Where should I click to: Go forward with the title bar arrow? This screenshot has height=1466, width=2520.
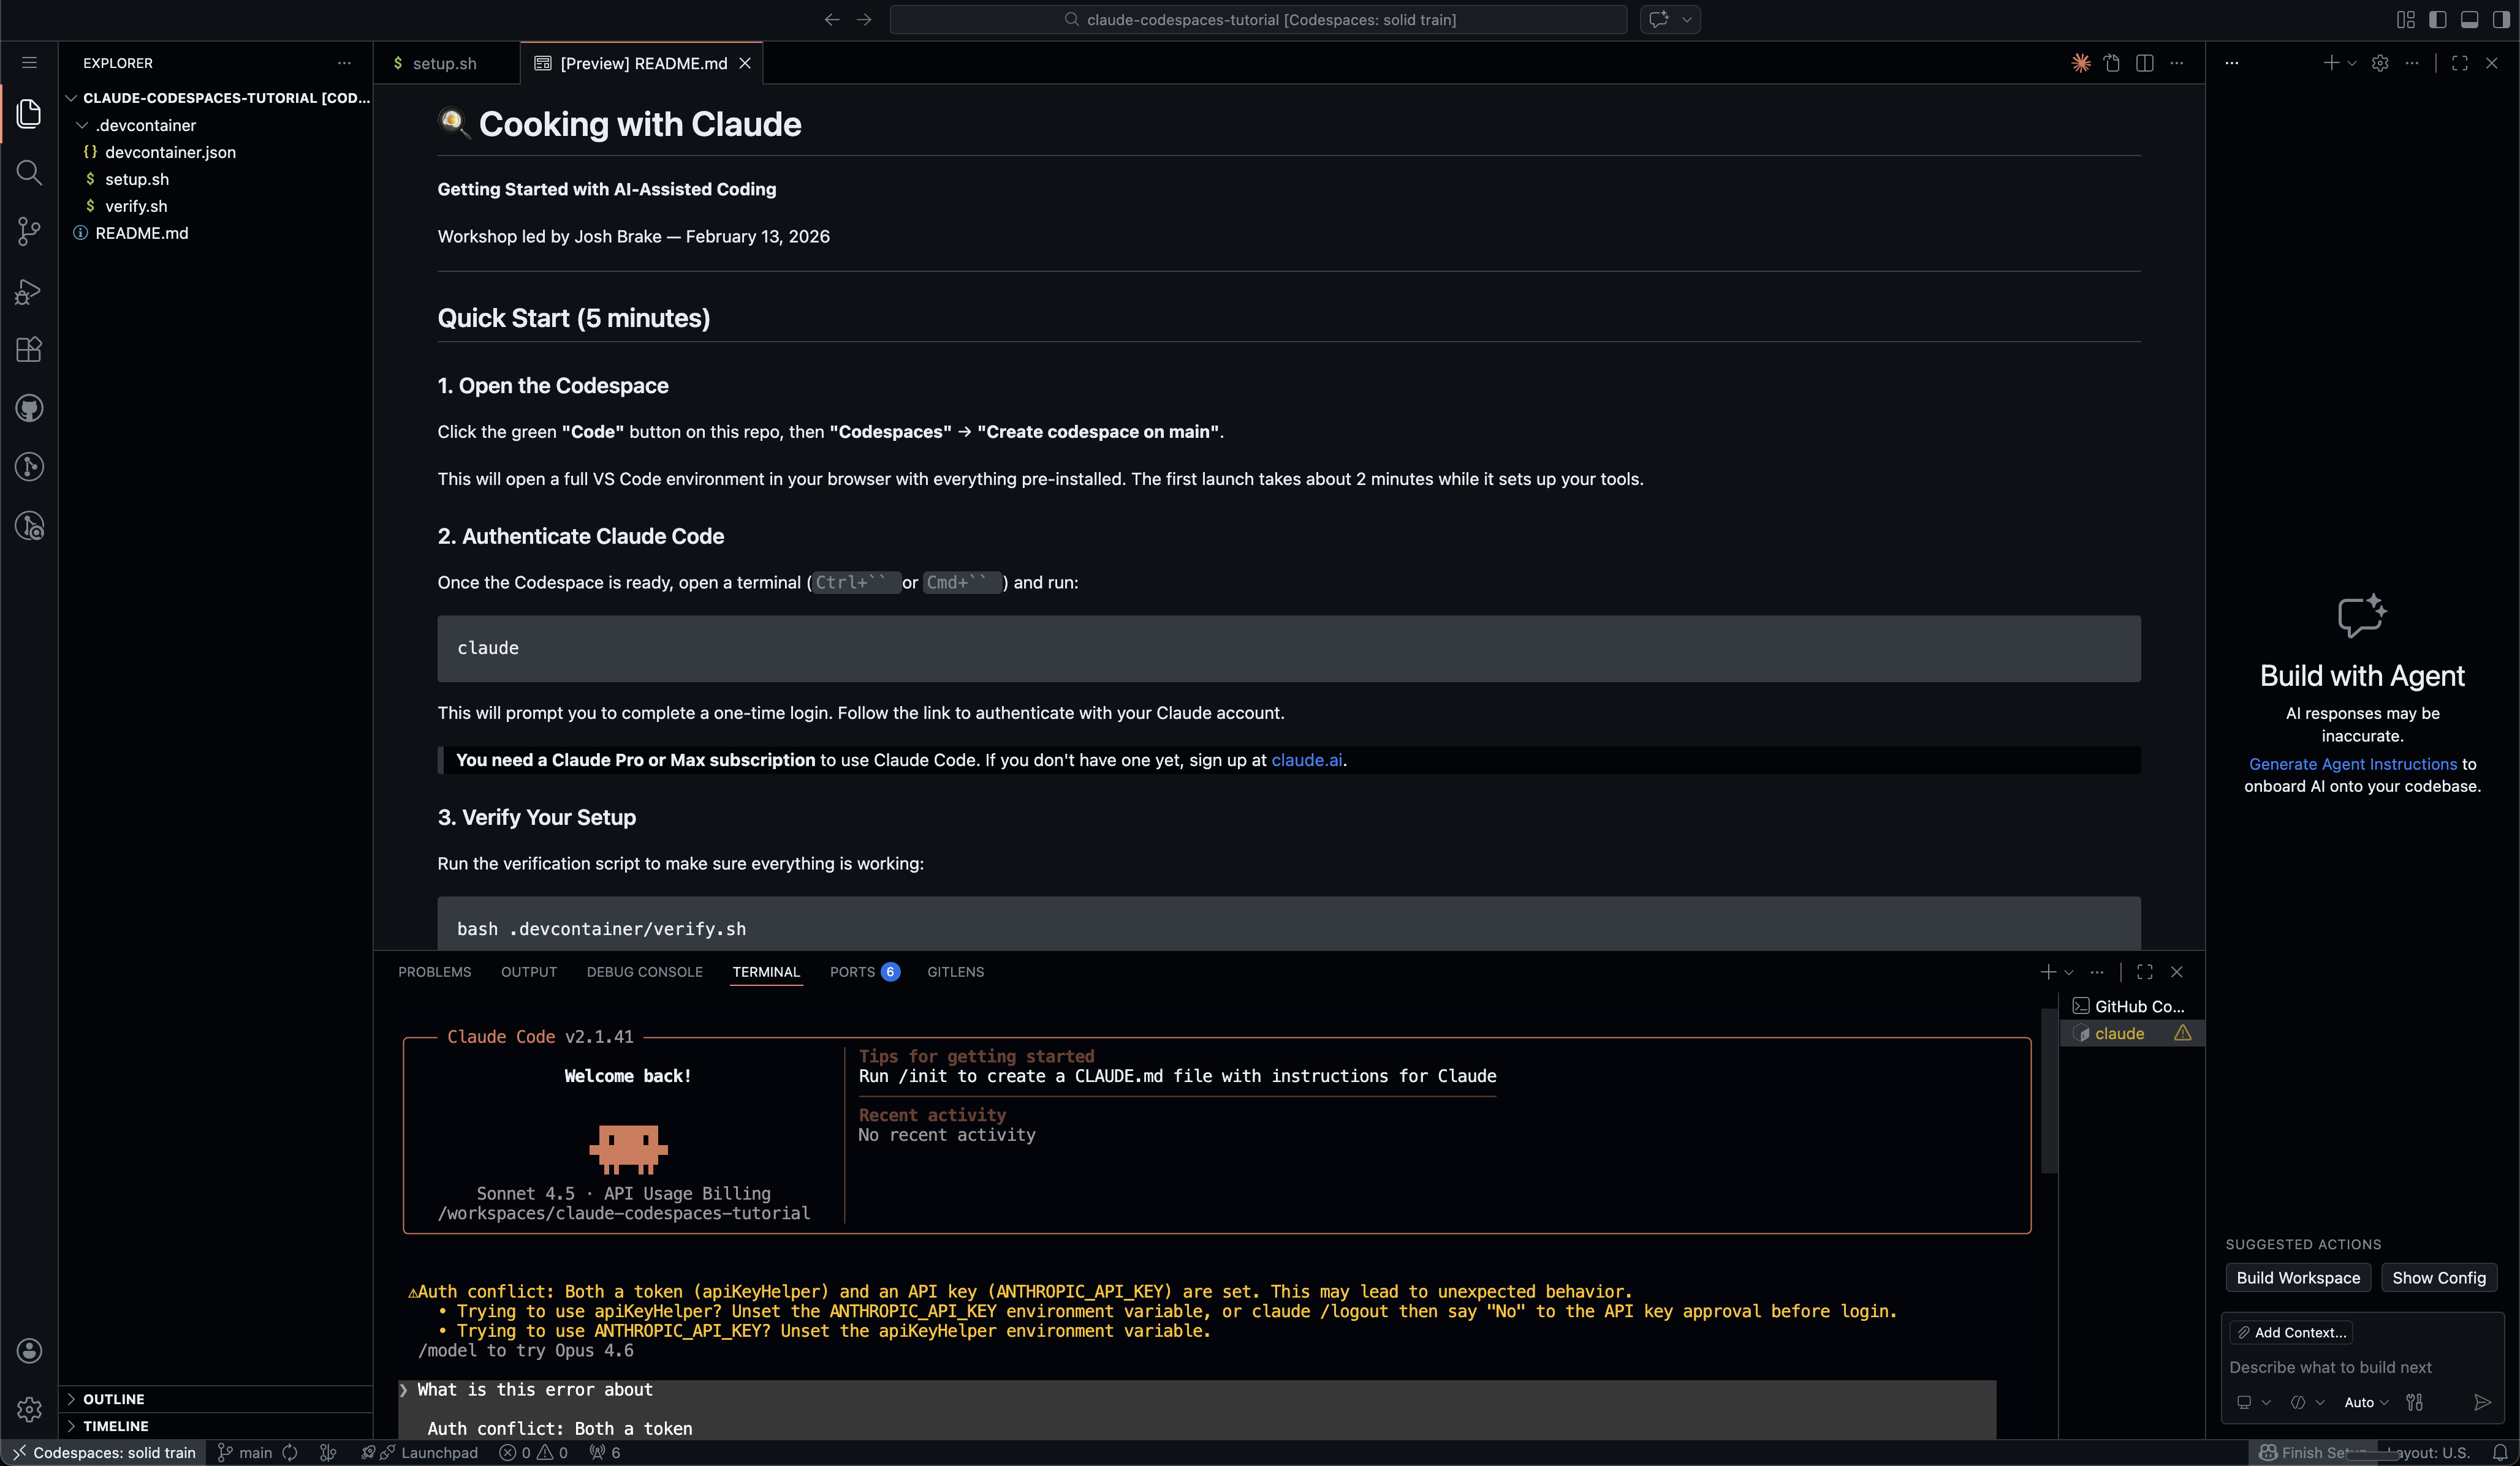pyautogui.click(x=864, y=19)
